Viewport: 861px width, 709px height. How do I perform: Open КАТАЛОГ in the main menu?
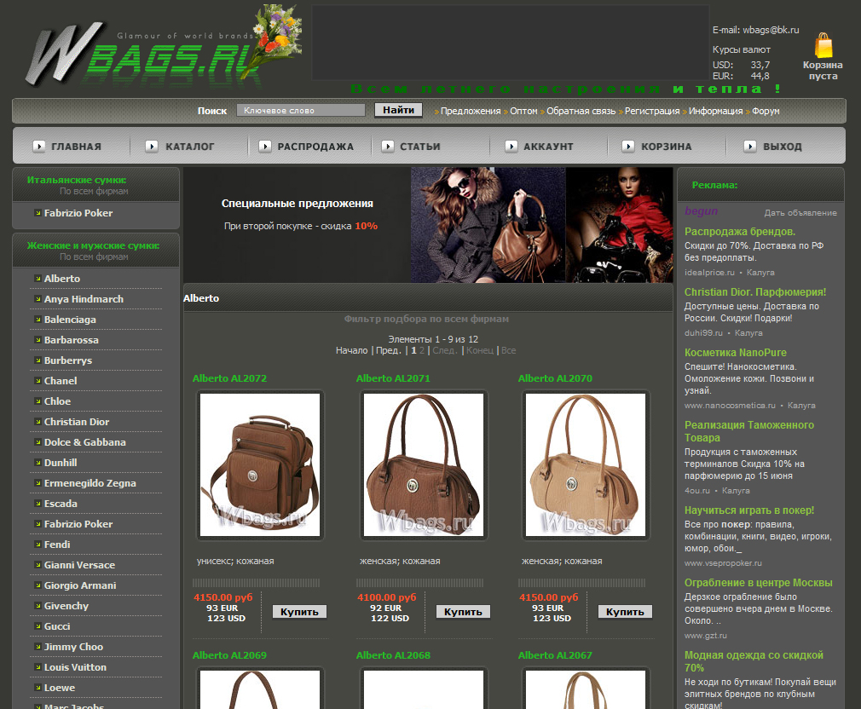[190, 147]
